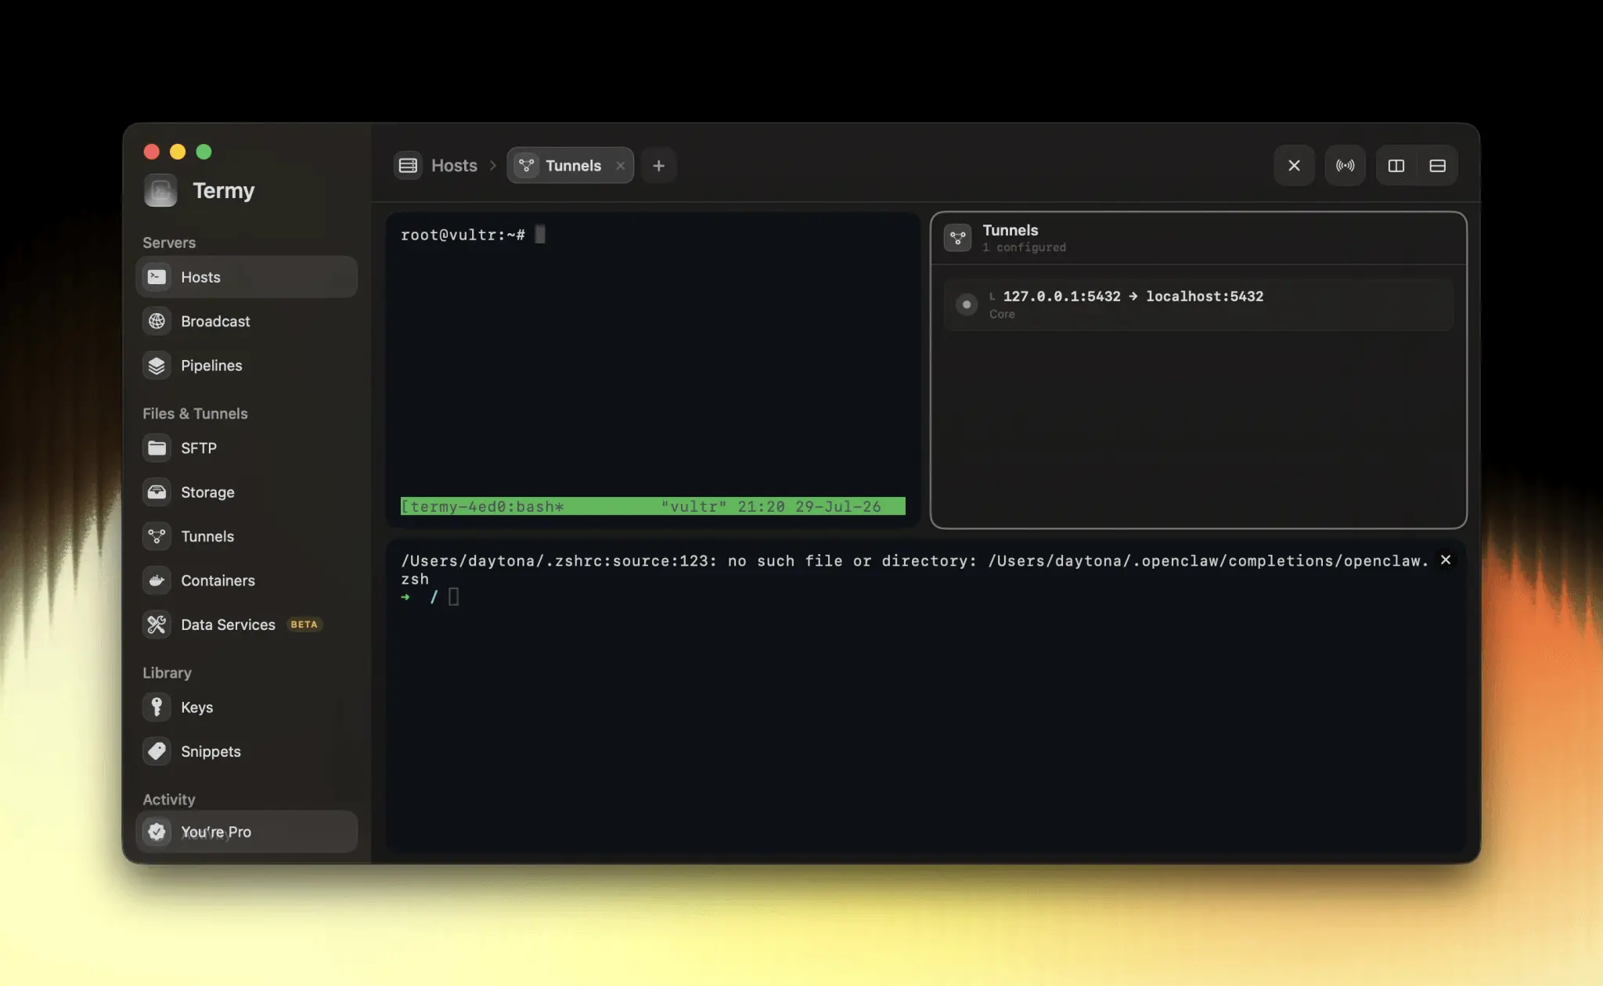Add a new tab with plus
This screenshot has width=1603, height=986.
click(658, 166)
